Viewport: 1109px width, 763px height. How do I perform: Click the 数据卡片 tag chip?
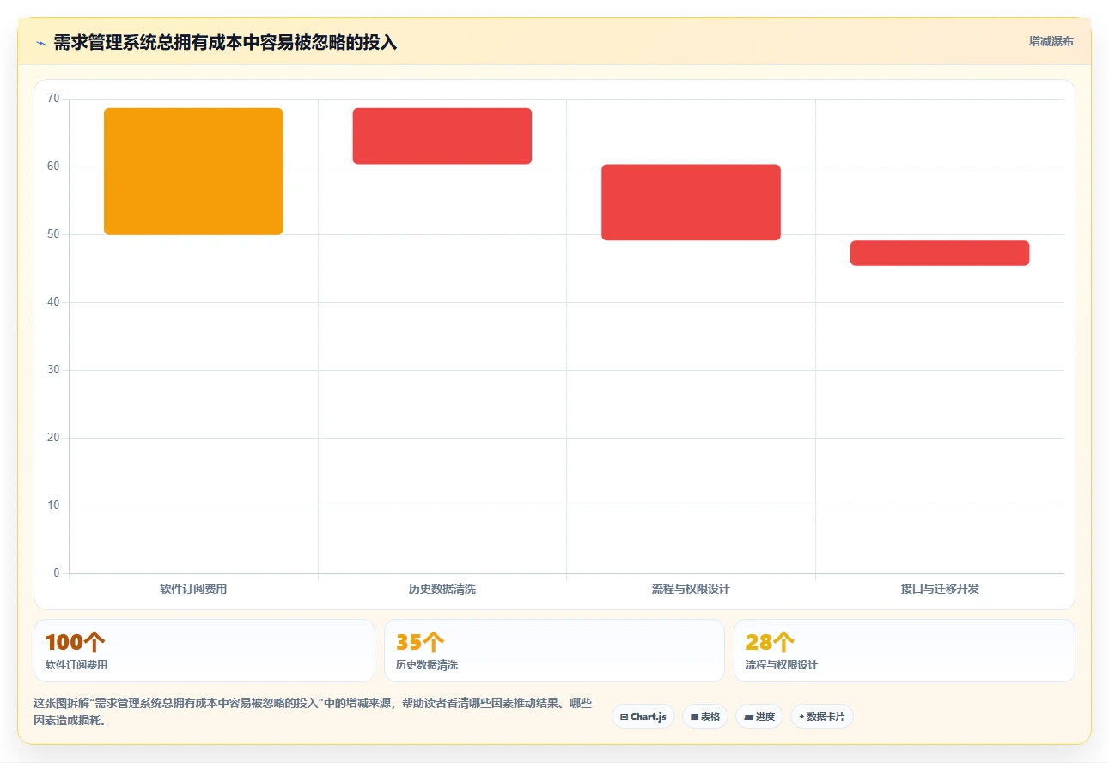822,717
